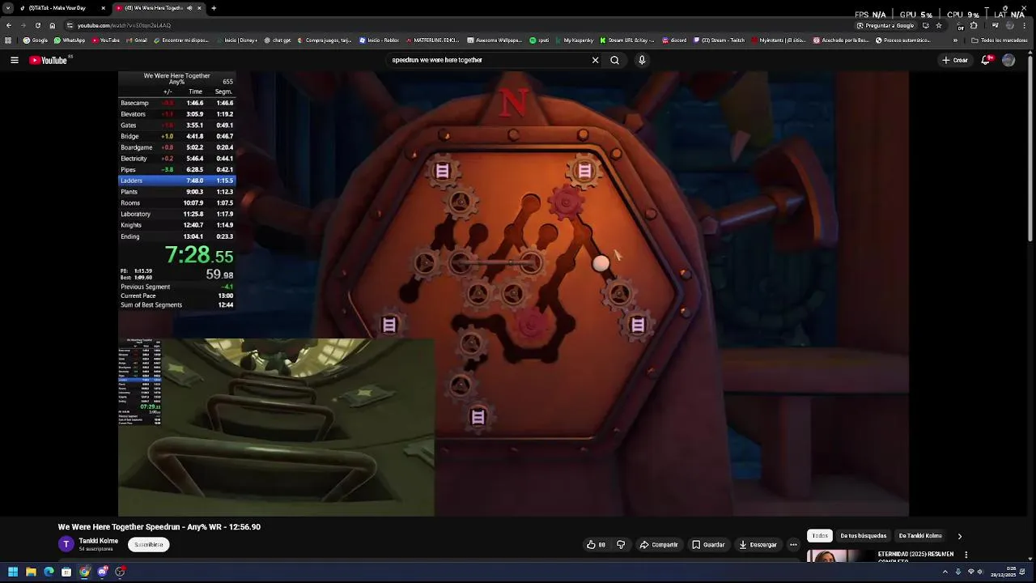
Task: Open the Windows Start menu
Action: click(13, 572)
